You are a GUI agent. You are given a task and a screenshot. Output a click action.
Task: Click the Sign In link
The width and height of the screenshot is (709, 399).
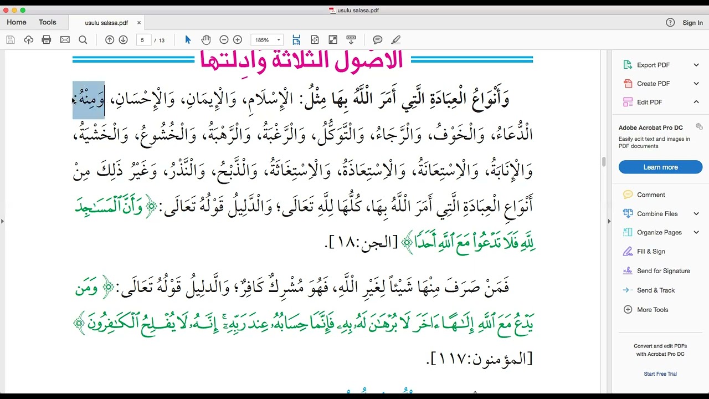pos(692,23)
